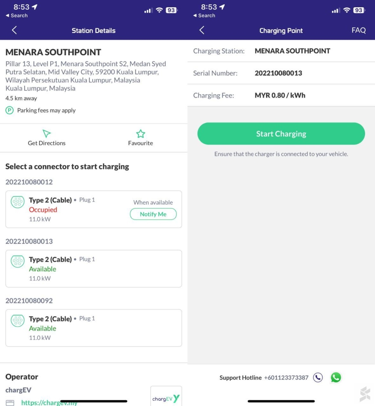Select available connector 202210080092

click(x=93, y=328)
